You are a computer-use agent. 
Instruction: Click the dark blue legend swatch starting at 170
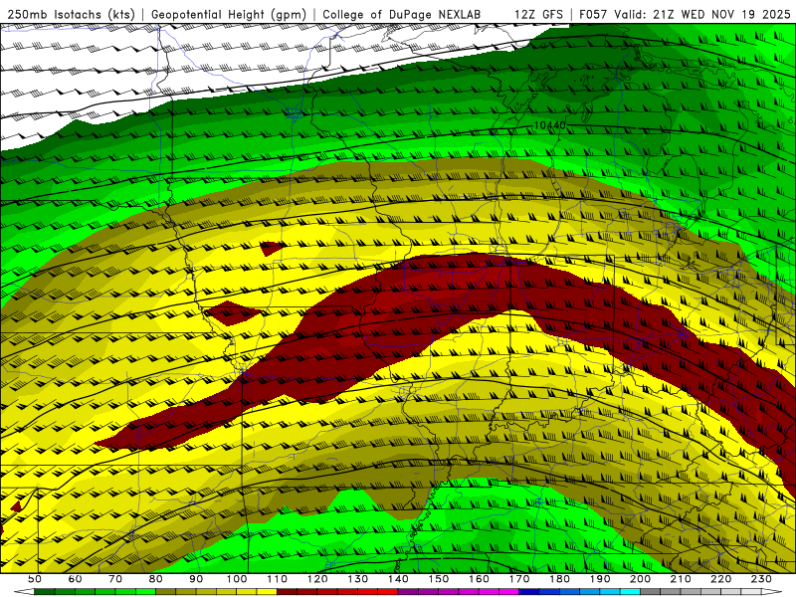pos(529,592)
